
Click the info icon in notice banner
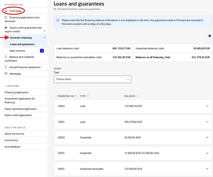point(58,20)
